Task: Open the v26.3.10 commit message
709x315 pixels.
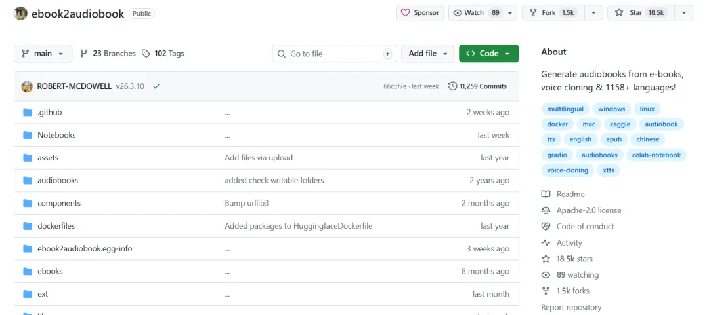Action: (x=130, y=86)
